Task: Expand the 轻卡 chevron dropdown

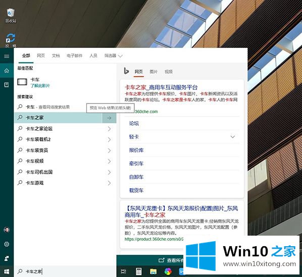Action: 233,137
